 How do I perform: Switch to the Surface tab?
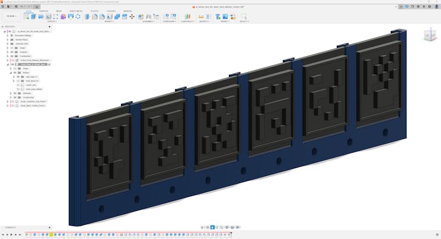(x=44, y=11)
